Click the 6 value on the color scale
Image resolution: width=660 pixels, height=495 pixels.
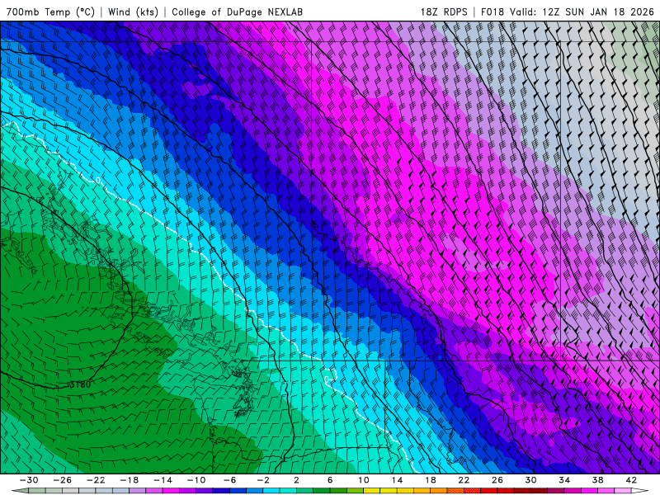329,480
